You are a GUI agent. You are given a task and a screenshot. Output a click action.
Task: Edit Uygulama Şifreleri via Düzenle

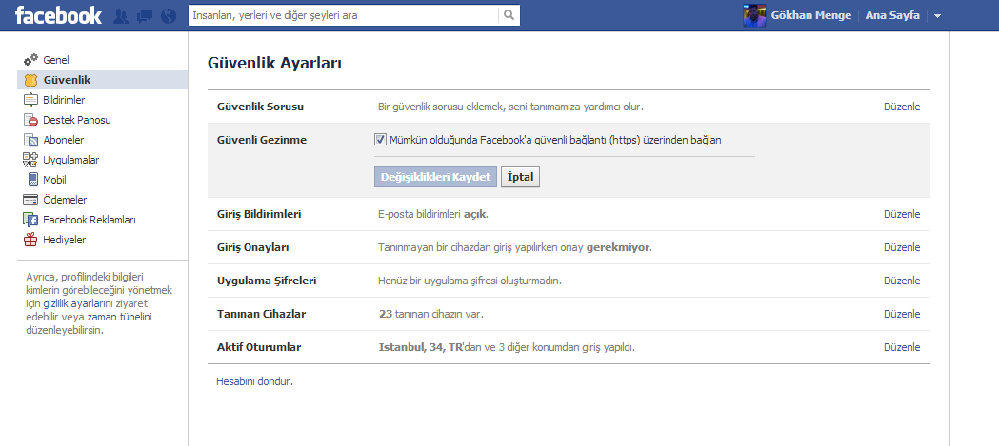pyautogui.click(x=902, y=281)
